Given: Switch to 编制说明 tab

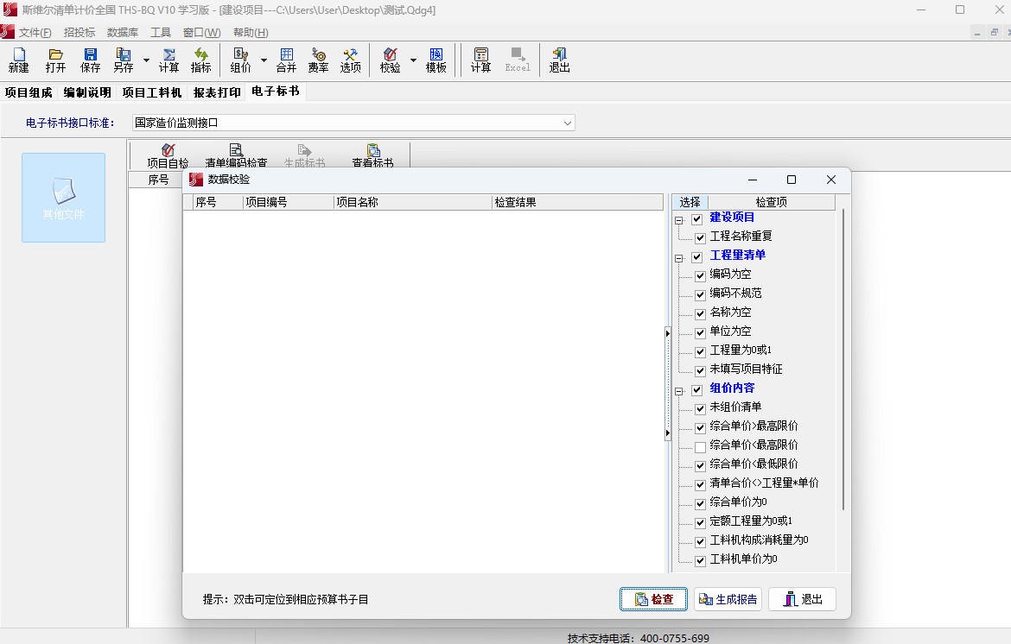Looking at the screenshot, I should (x=87, y=92).
